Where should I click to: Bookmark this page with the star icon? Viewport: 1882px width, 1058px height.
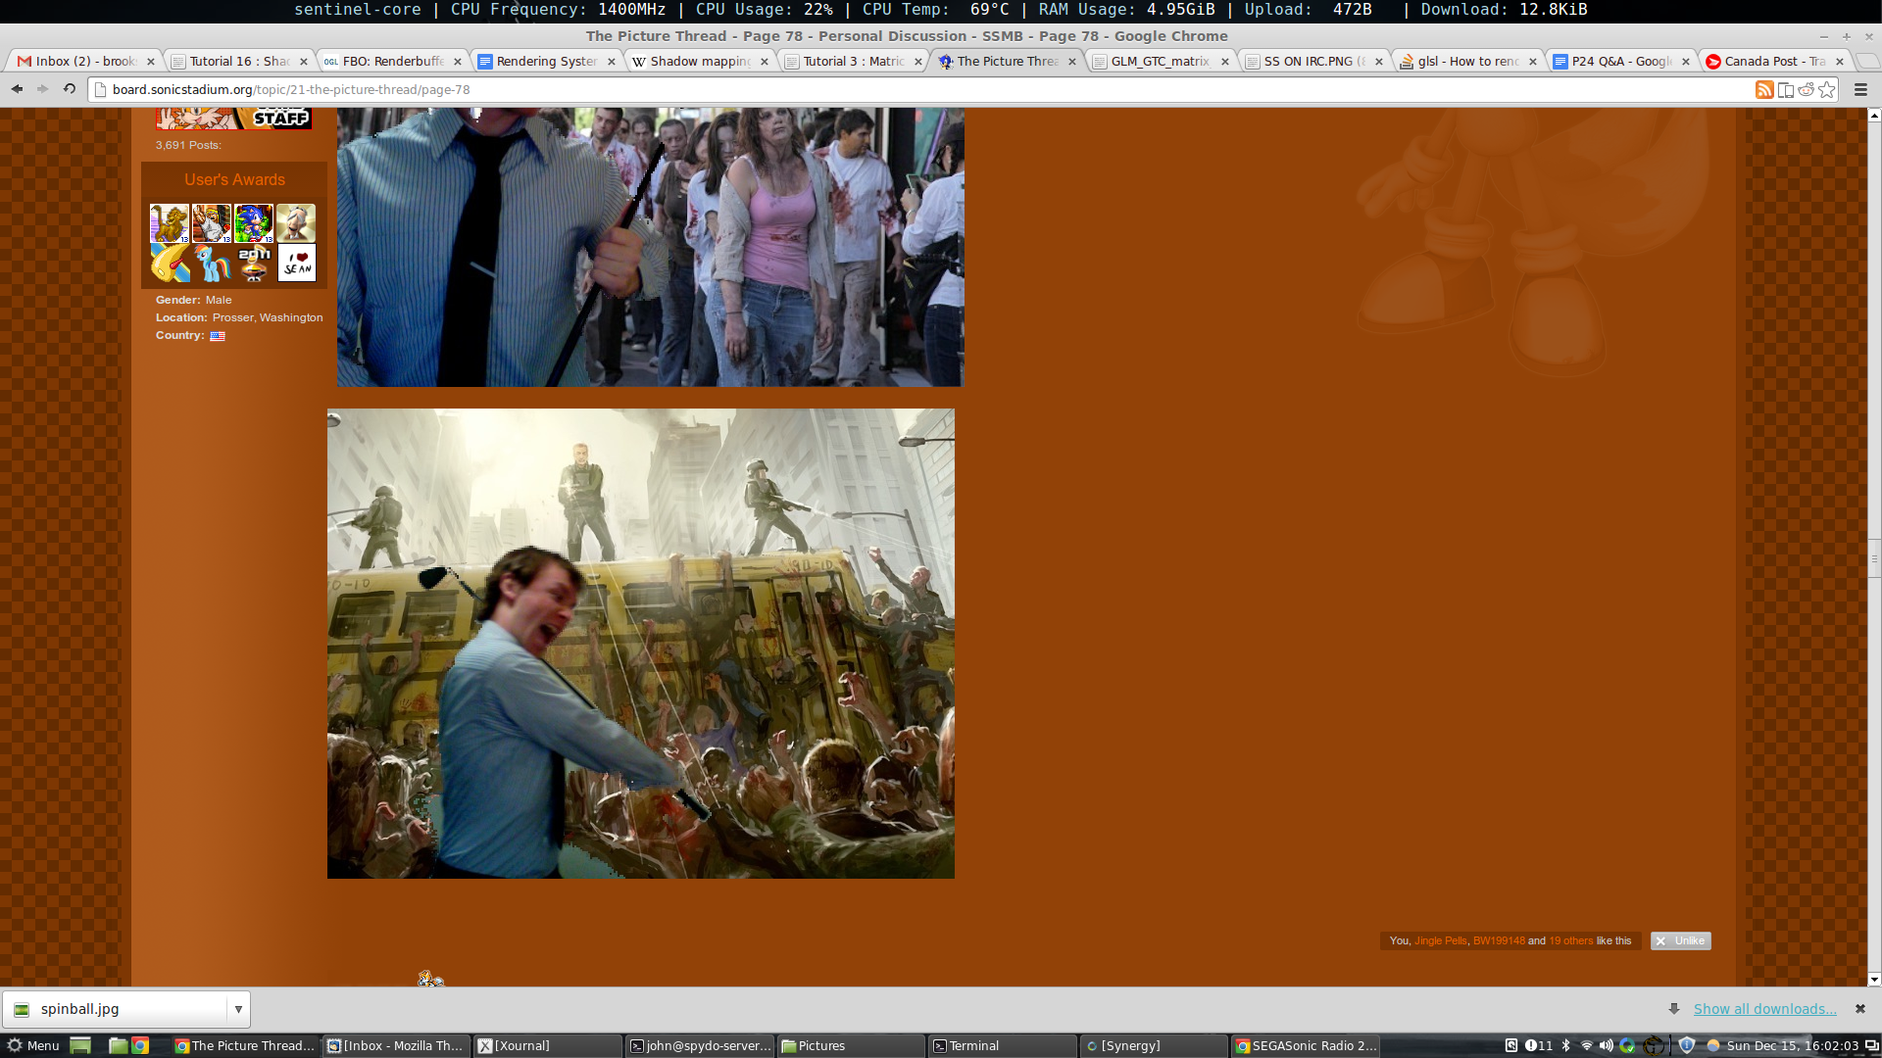point(1827,89)
